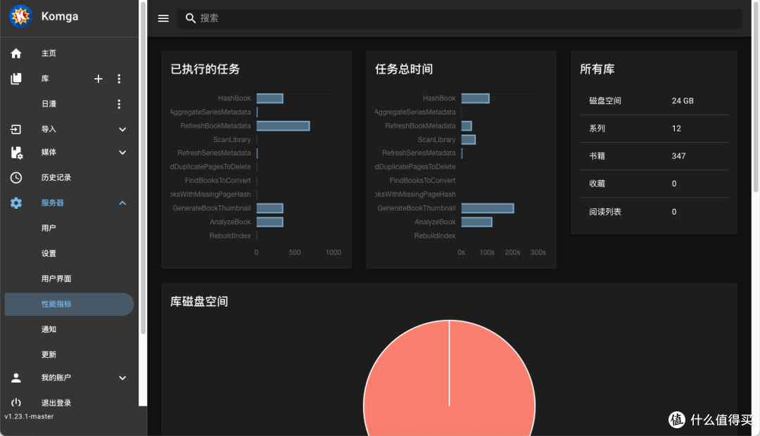Click the gear icon beside 服务器
This screenshot has width=760, height=436.
(x=16, y=203)
